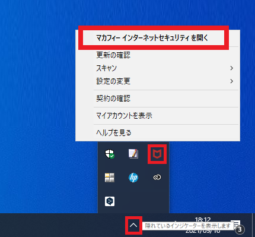Screen dimensions: 255x237
Task: Open マカフィー インターネットセキュリティを開く menu entry
Action: (x=158, y=37)
